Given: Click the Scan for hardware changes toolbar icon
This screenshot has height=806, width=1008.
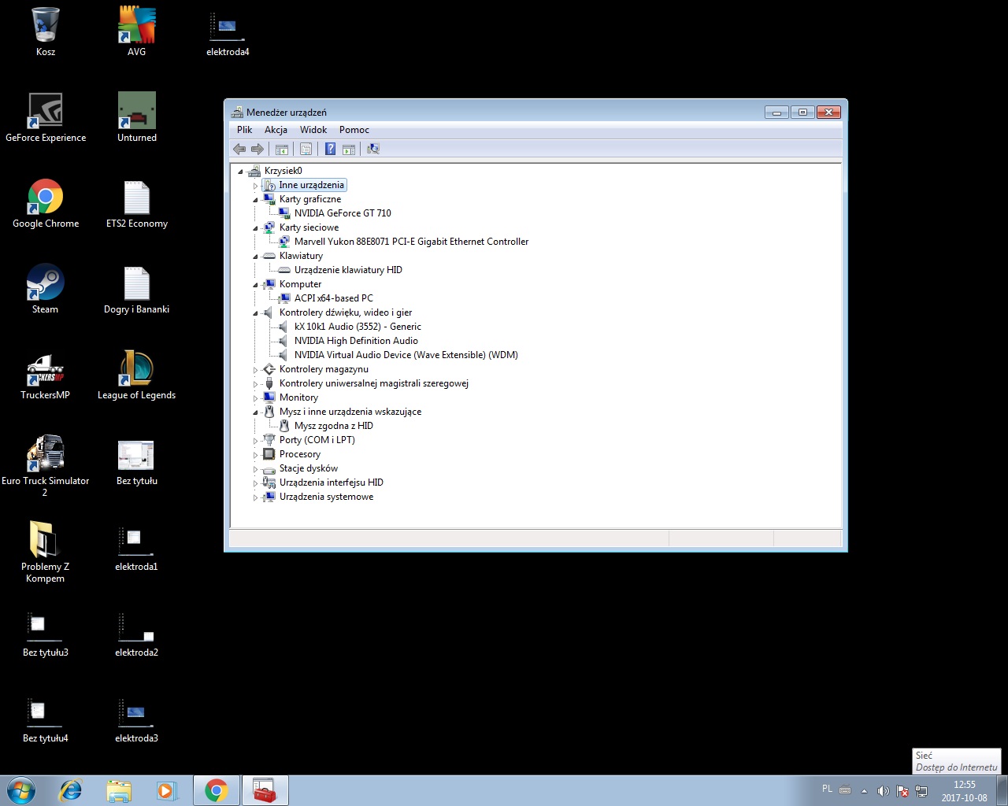Looking at the screenshot, I should tap(373, 149).
